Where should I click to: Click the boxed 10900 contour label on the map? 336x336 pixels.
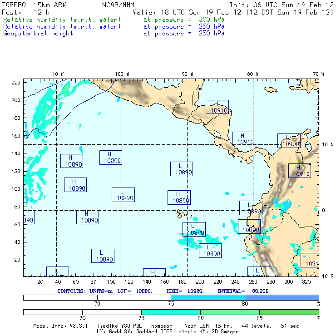pos(290,143)
